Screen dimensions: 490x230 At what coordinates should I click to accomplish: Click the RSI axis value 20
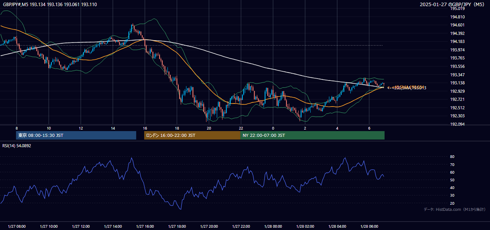tap(452, 203)
